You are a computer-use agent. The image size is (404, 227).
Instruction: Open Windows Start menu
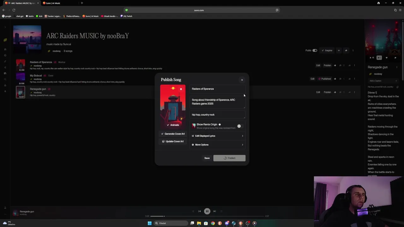tap(150, 223)
